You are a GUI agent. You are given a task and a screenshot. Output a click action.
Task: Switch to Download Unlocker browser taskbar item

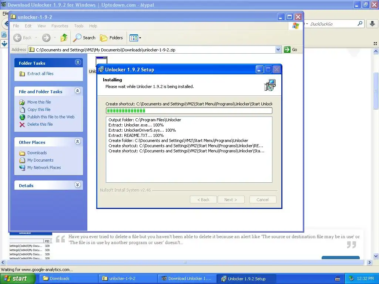coord(187,278)
